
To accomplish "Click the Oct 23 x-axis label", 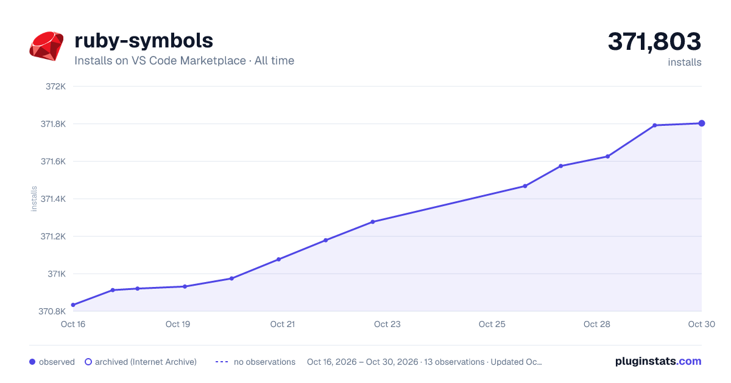I will (387, 324).
